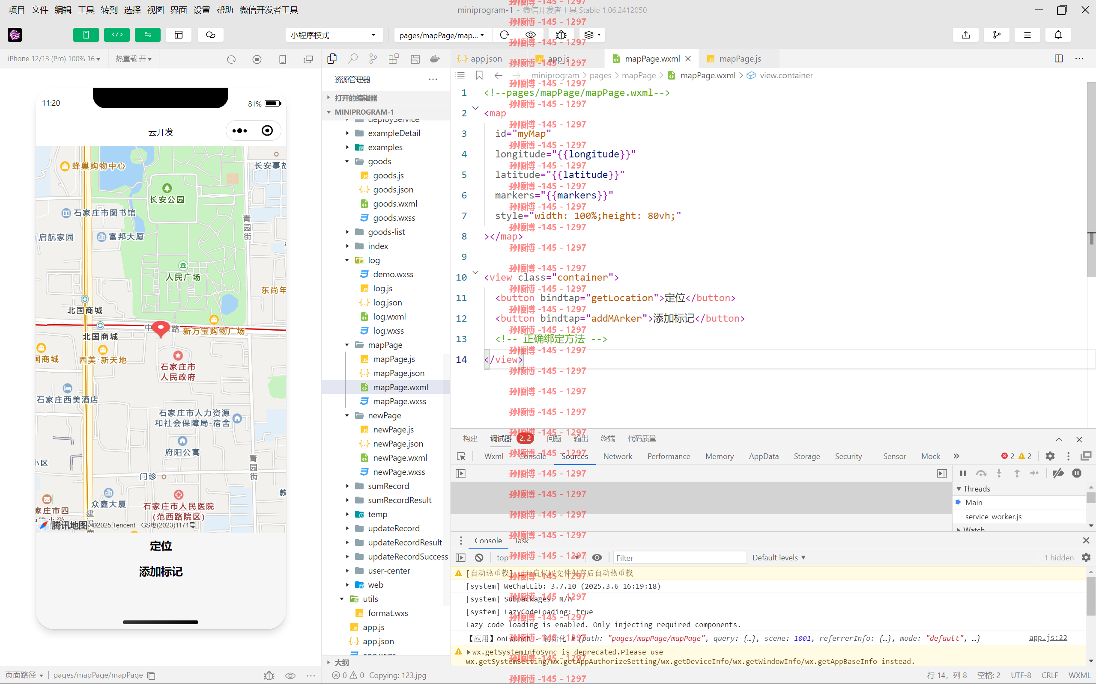The width and height of the screenshot is (1096, 684).
Task: Open the iPhone 12/13 Pro device dropdown
Action: click(x=54, y=59)
